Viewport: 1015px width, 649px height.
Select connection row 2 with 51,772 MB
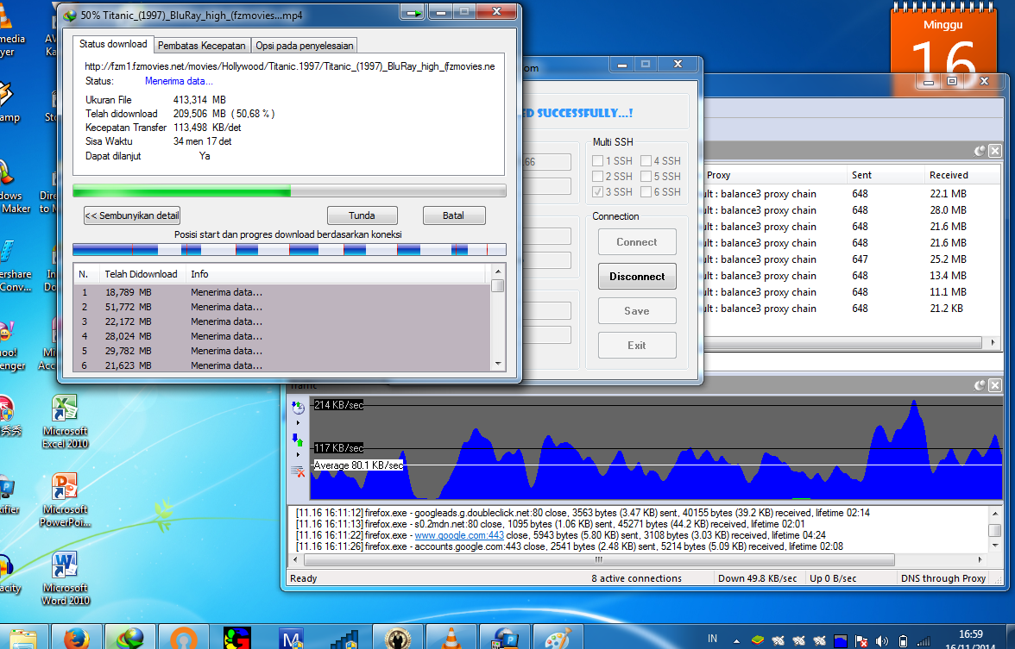(281, 307)
